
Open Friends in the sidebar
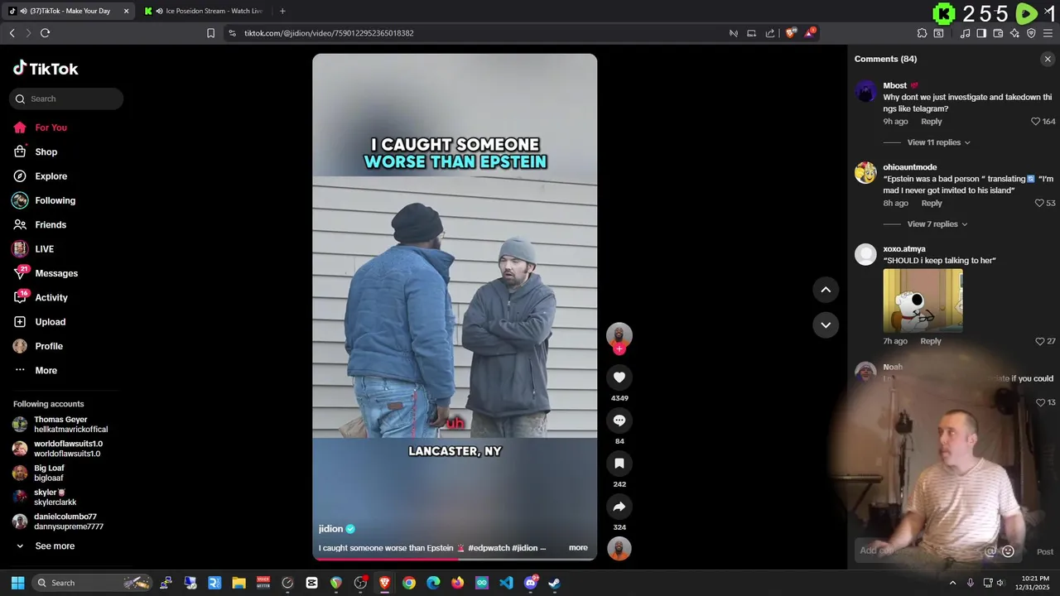[x=51, y=224]
